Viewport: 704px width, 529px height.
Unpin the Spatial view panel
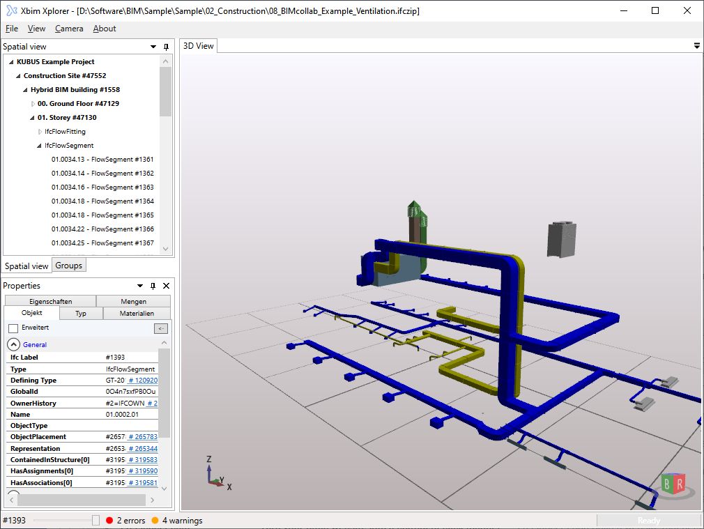tap(165, 47)
